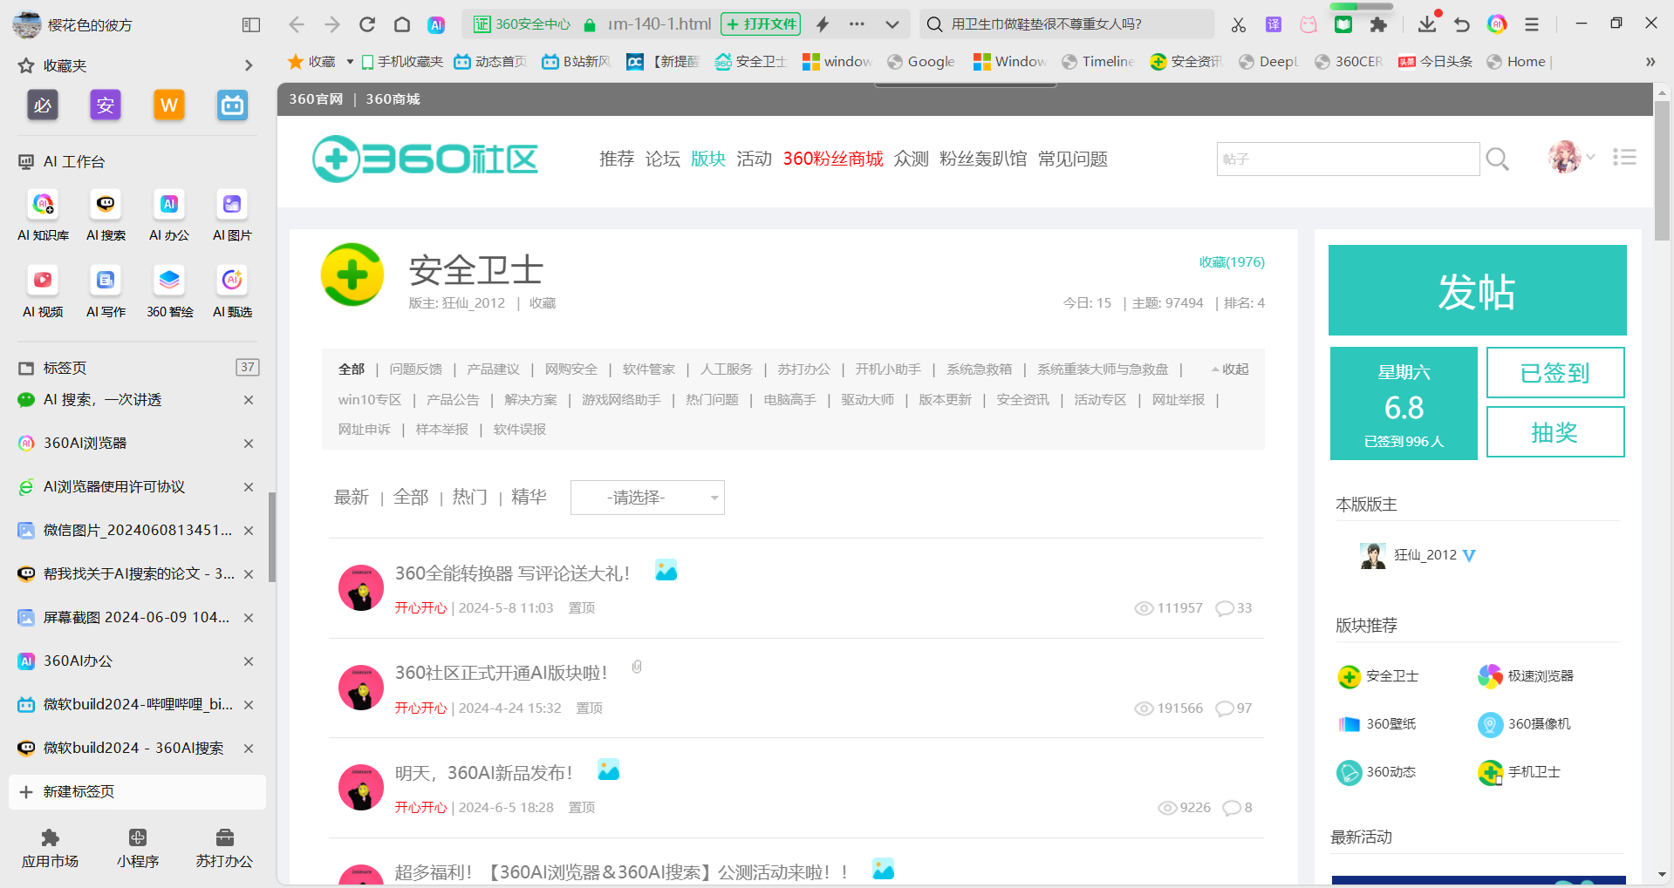Open the 论坛 navigation item

(x=662, y=159)
